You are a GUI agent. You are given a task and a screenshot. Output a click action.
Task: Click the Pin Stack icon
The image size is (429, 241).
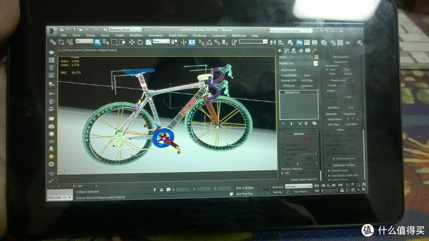click(x=283, y=124)
